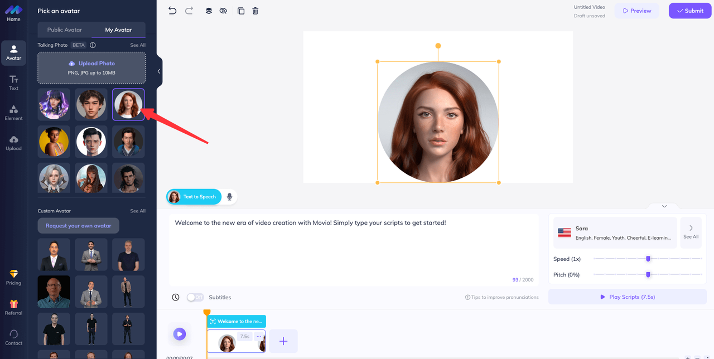Screen dimensions: 714x359
Task: Select the woman on yellow background avatar
Action: pos(54,142)
